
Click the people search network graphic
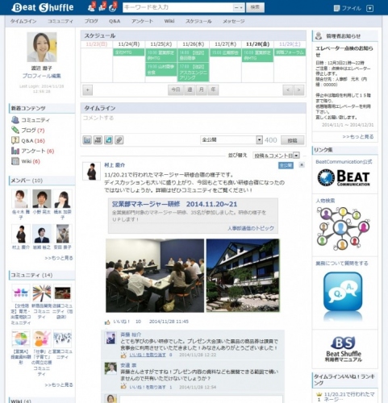(x=343, y=228)
